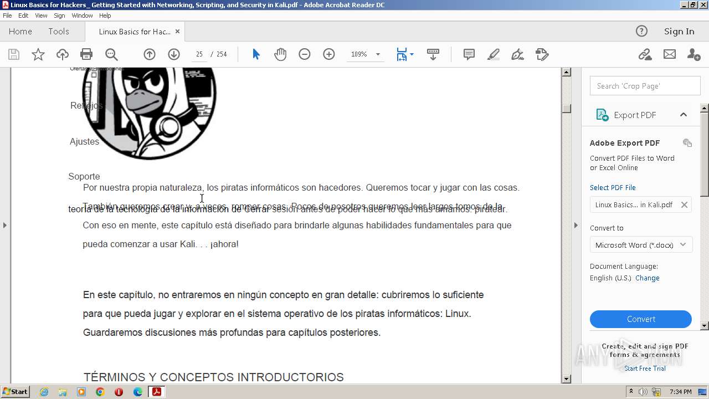Expand the left navigation pane arrow
Viewport: 709px width, 399px height.
pyautogui.click(x=5, y=225)
